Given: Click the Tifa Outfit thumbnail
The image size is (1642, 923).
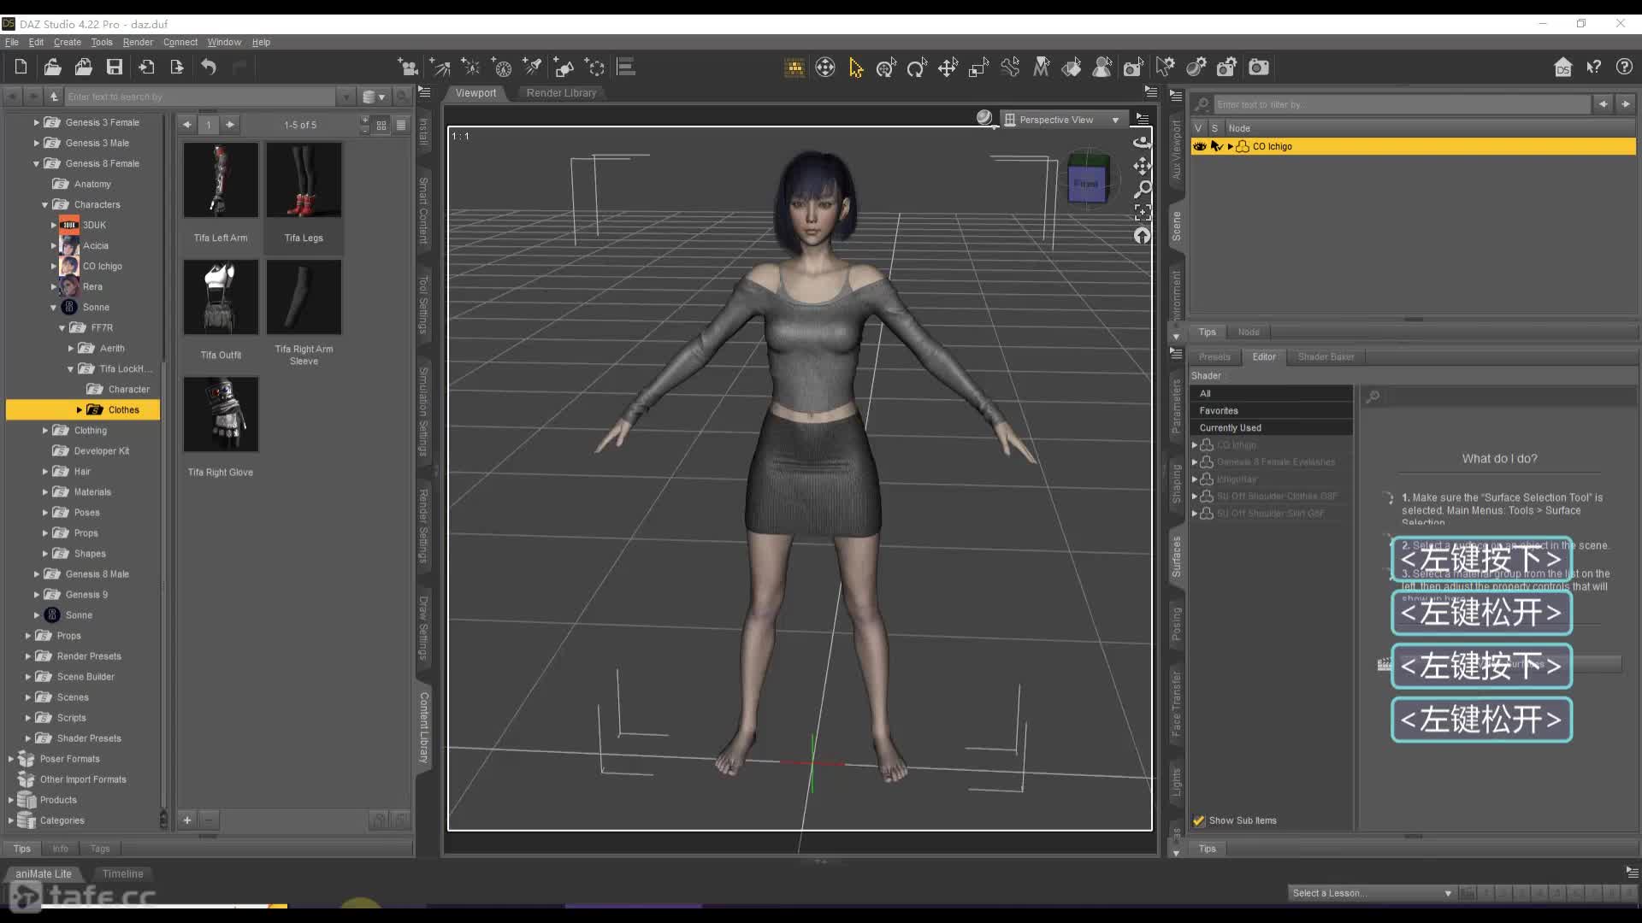Looking at the screenshot, I should (221, 297).
